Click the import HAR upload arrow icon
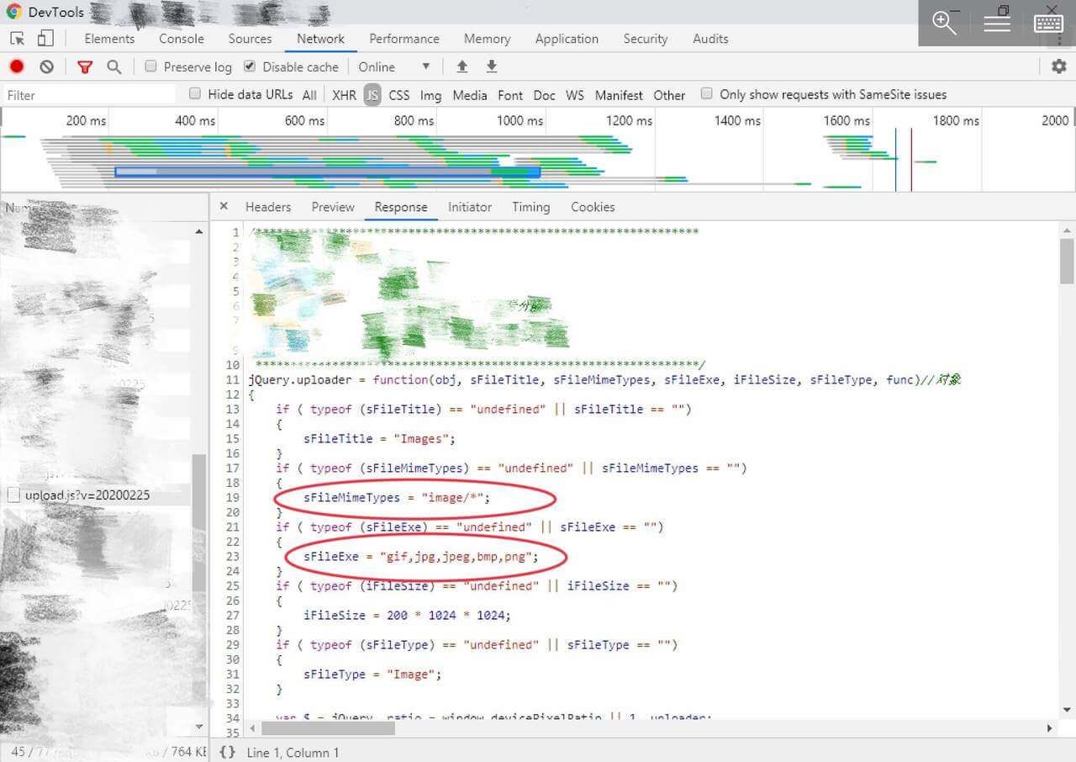The height and width of the screenshot is (762, 1076). pos(462,66)
